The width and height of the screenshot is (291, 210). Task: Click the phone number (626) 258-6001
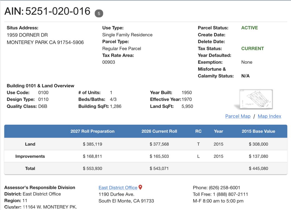click(x=225, y=188)
